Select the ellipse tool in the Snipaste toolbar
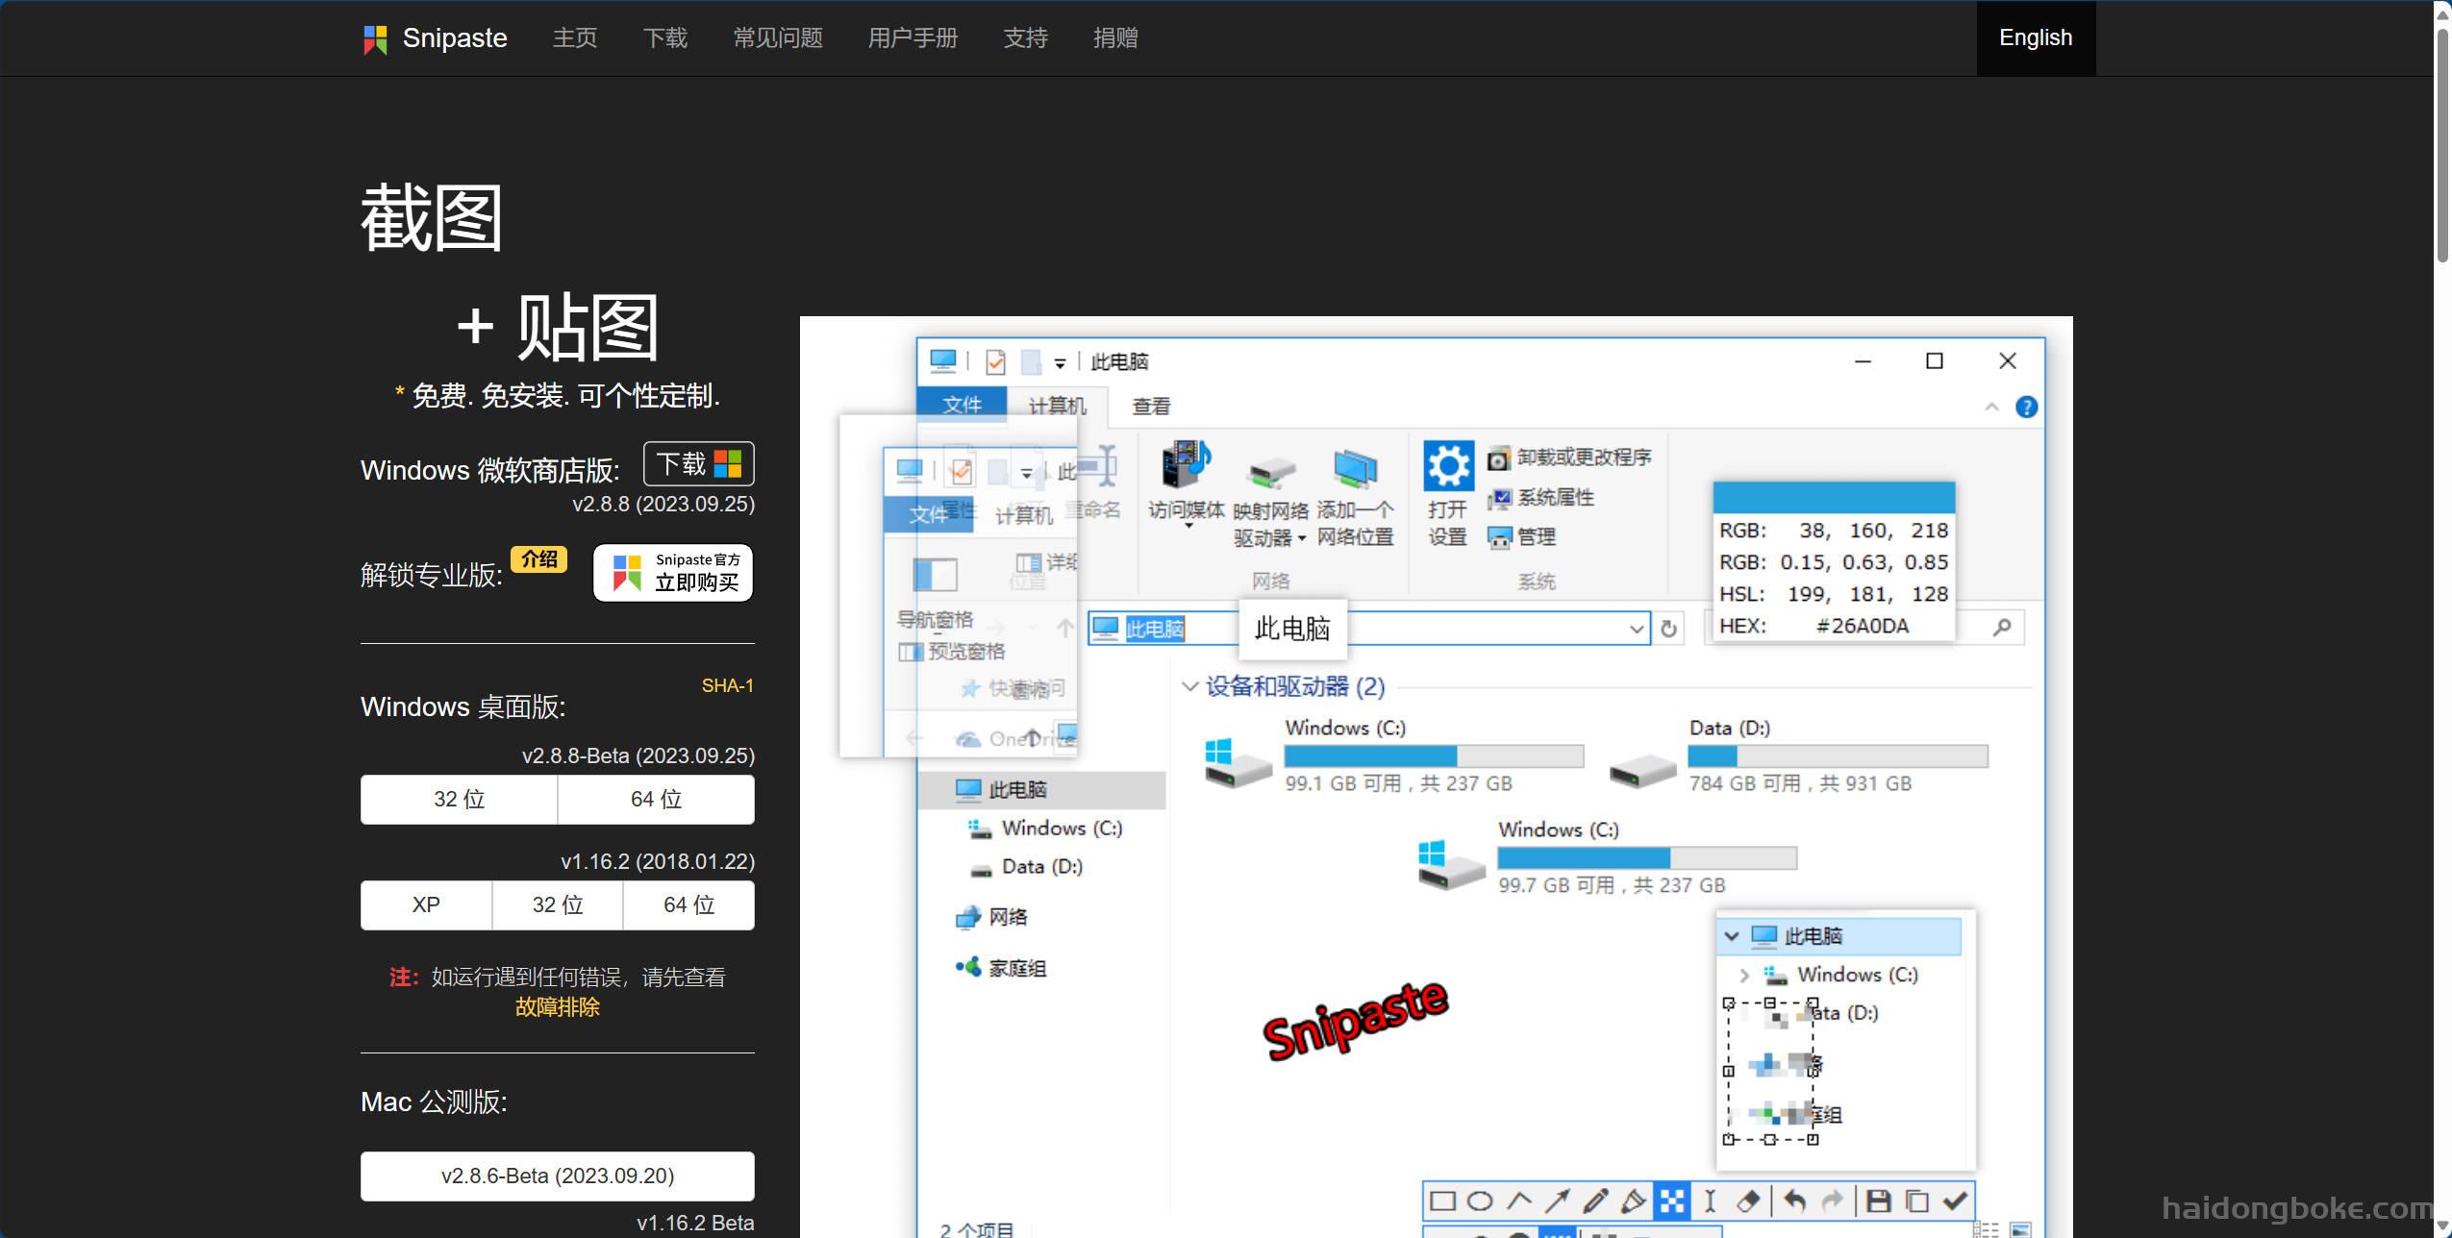 tap(1481, 1201)
